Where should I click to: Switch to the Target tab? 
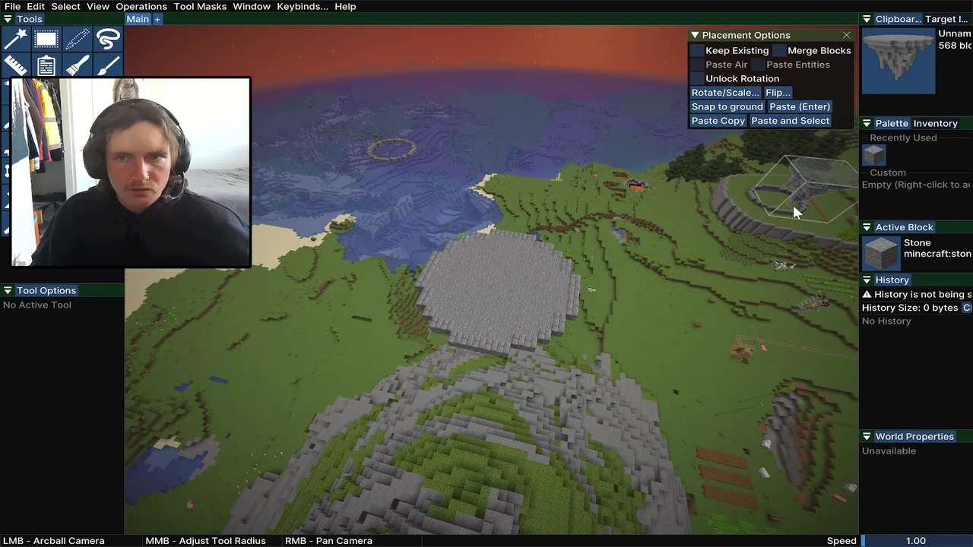946,19
